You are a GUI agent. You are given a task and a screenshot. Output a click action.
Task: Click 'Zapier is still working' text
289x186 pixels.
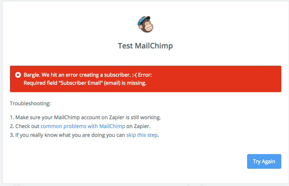135,117
